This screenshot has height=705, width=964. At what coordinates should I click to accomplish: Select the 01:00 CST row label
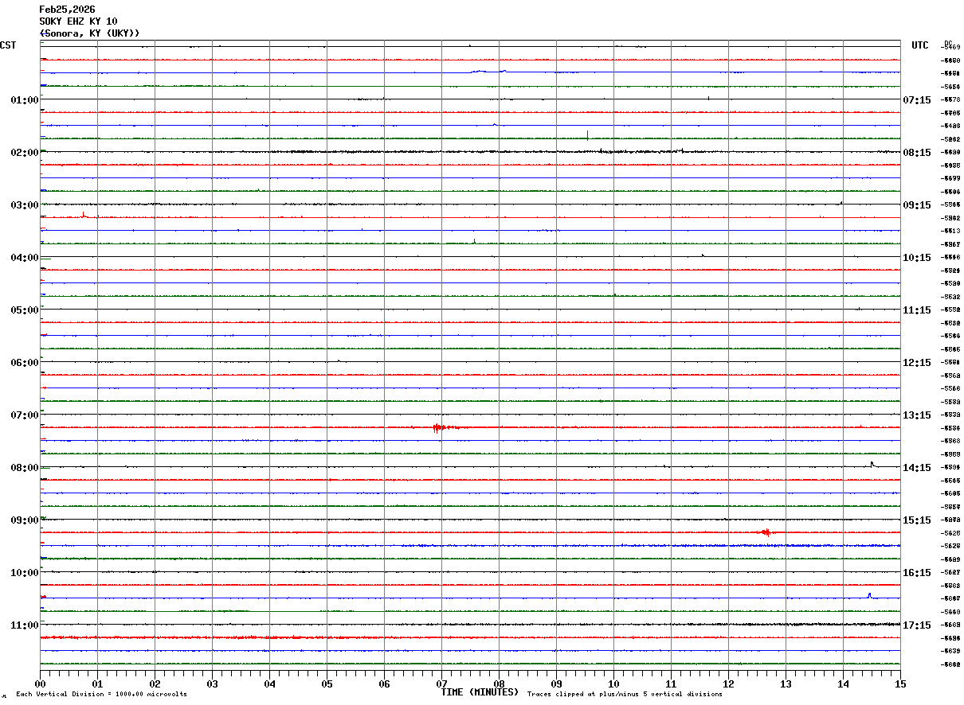tap(25, 99)
